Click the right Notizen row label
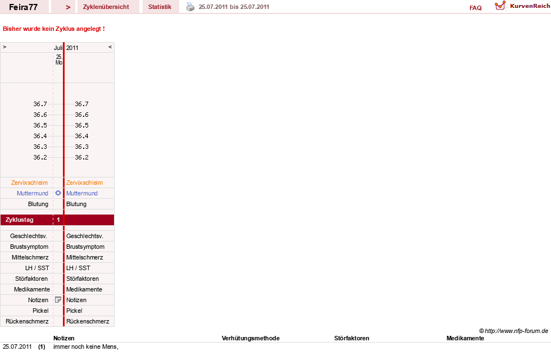 (76, 300)
